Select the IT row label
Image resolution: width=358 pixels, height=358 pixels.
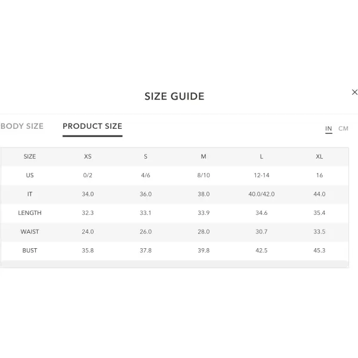[30, 194]
